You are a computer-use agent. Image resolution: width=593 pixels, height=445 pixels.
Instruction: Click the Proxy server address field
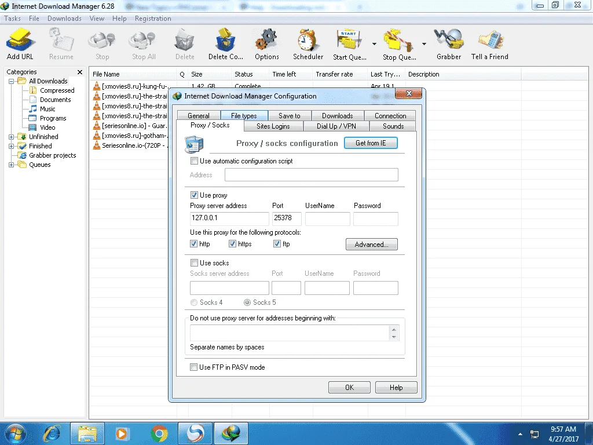(x=229, y=218)
